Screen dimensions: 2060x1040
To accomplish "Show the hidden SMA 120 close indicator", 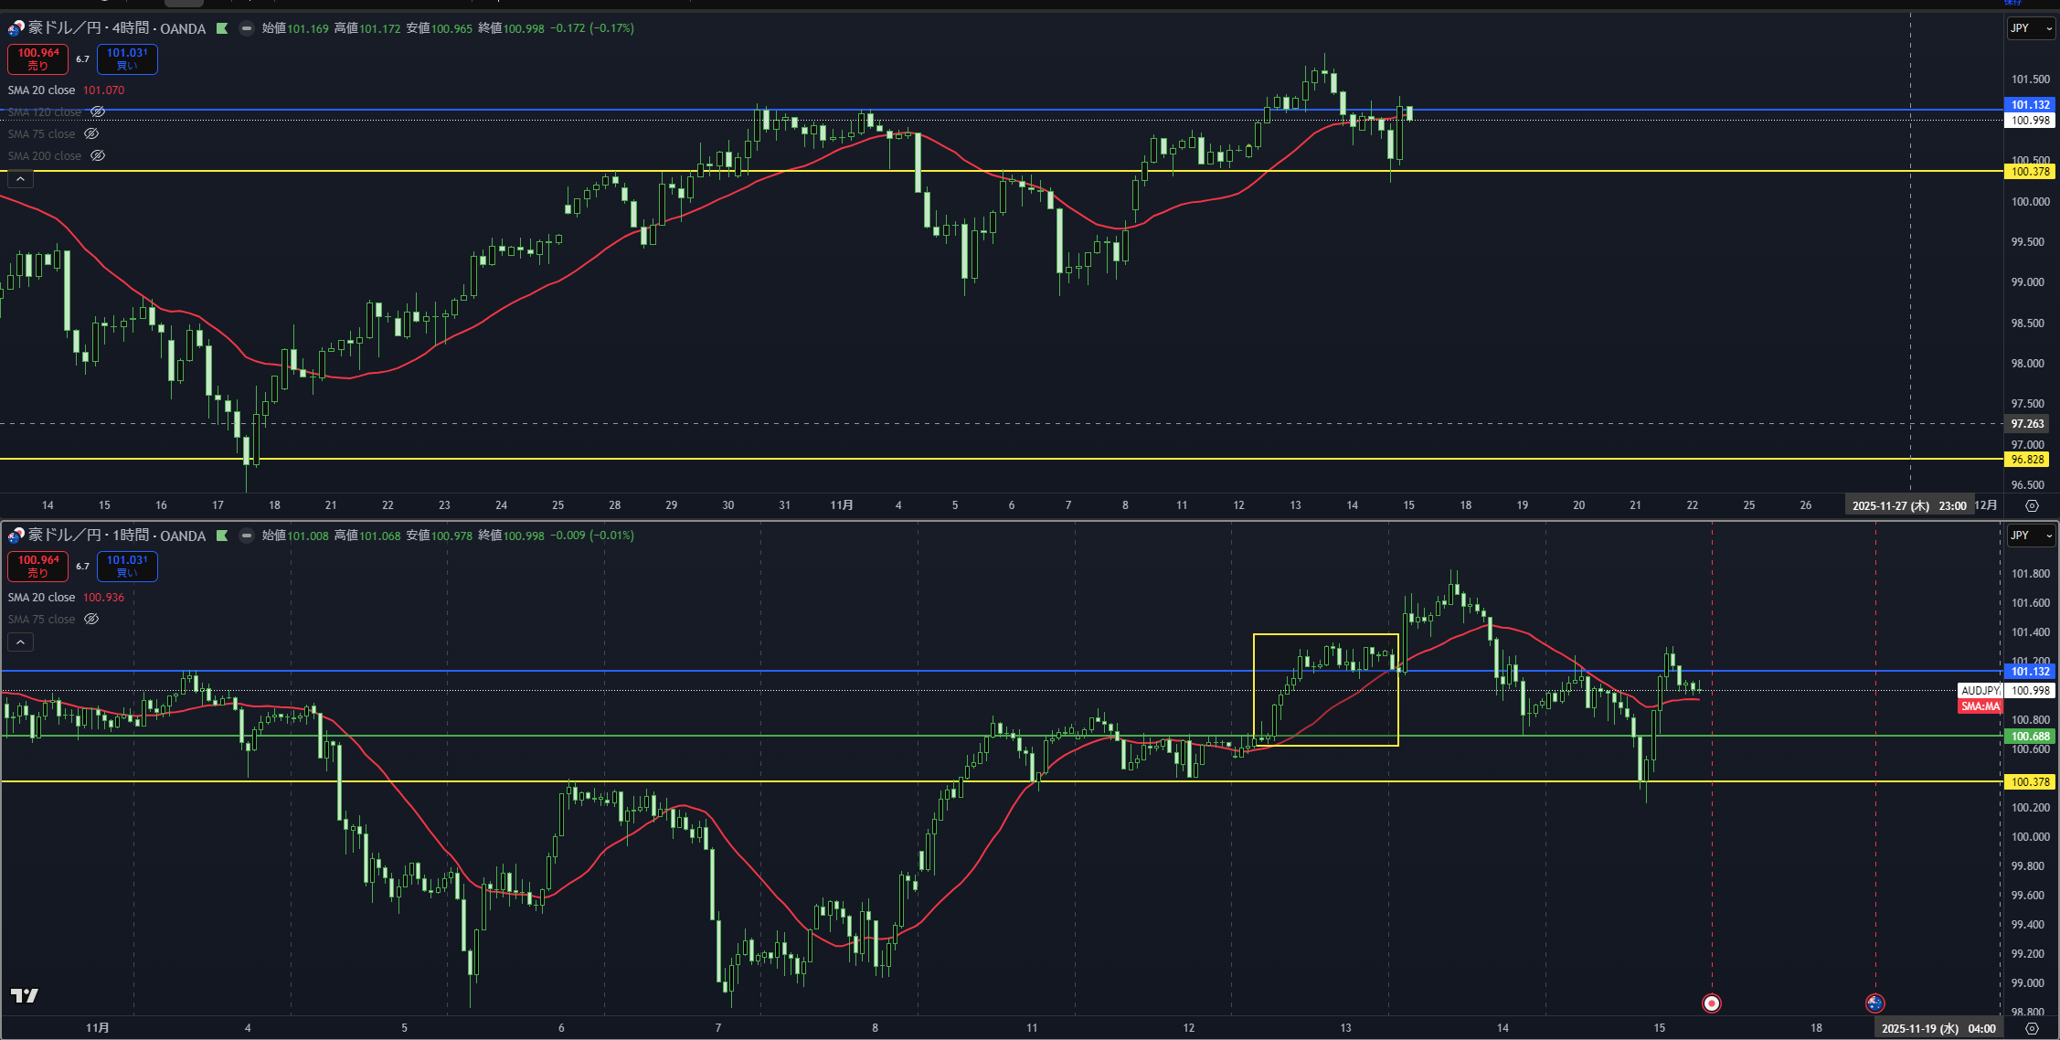I will (98, 111).
